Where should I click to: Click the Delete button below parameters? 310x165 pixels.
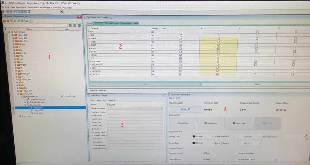coord(257,84)
